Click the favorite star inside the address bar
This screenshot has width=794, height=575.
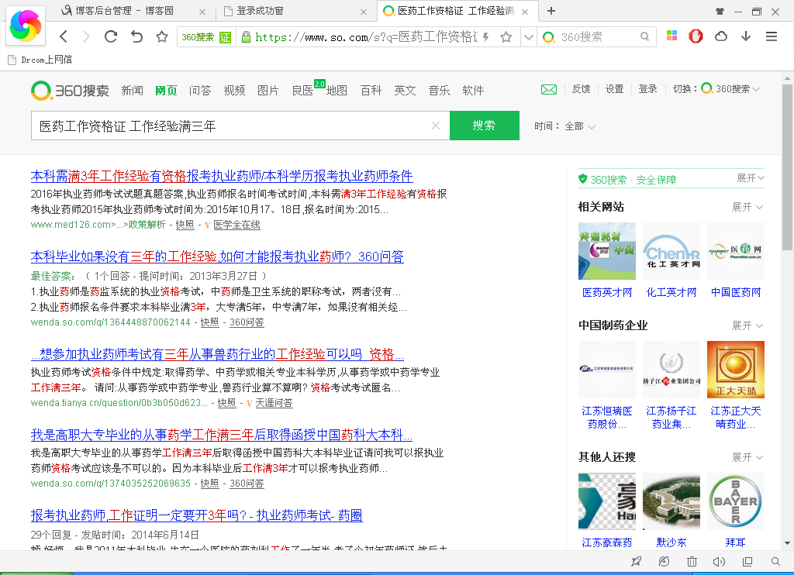[x=506, y=37]
